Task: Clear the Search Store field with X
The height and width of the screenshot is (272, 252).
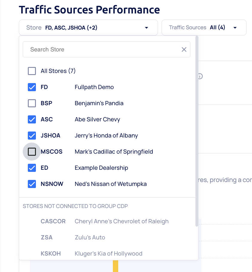Action: click(184, 49)
